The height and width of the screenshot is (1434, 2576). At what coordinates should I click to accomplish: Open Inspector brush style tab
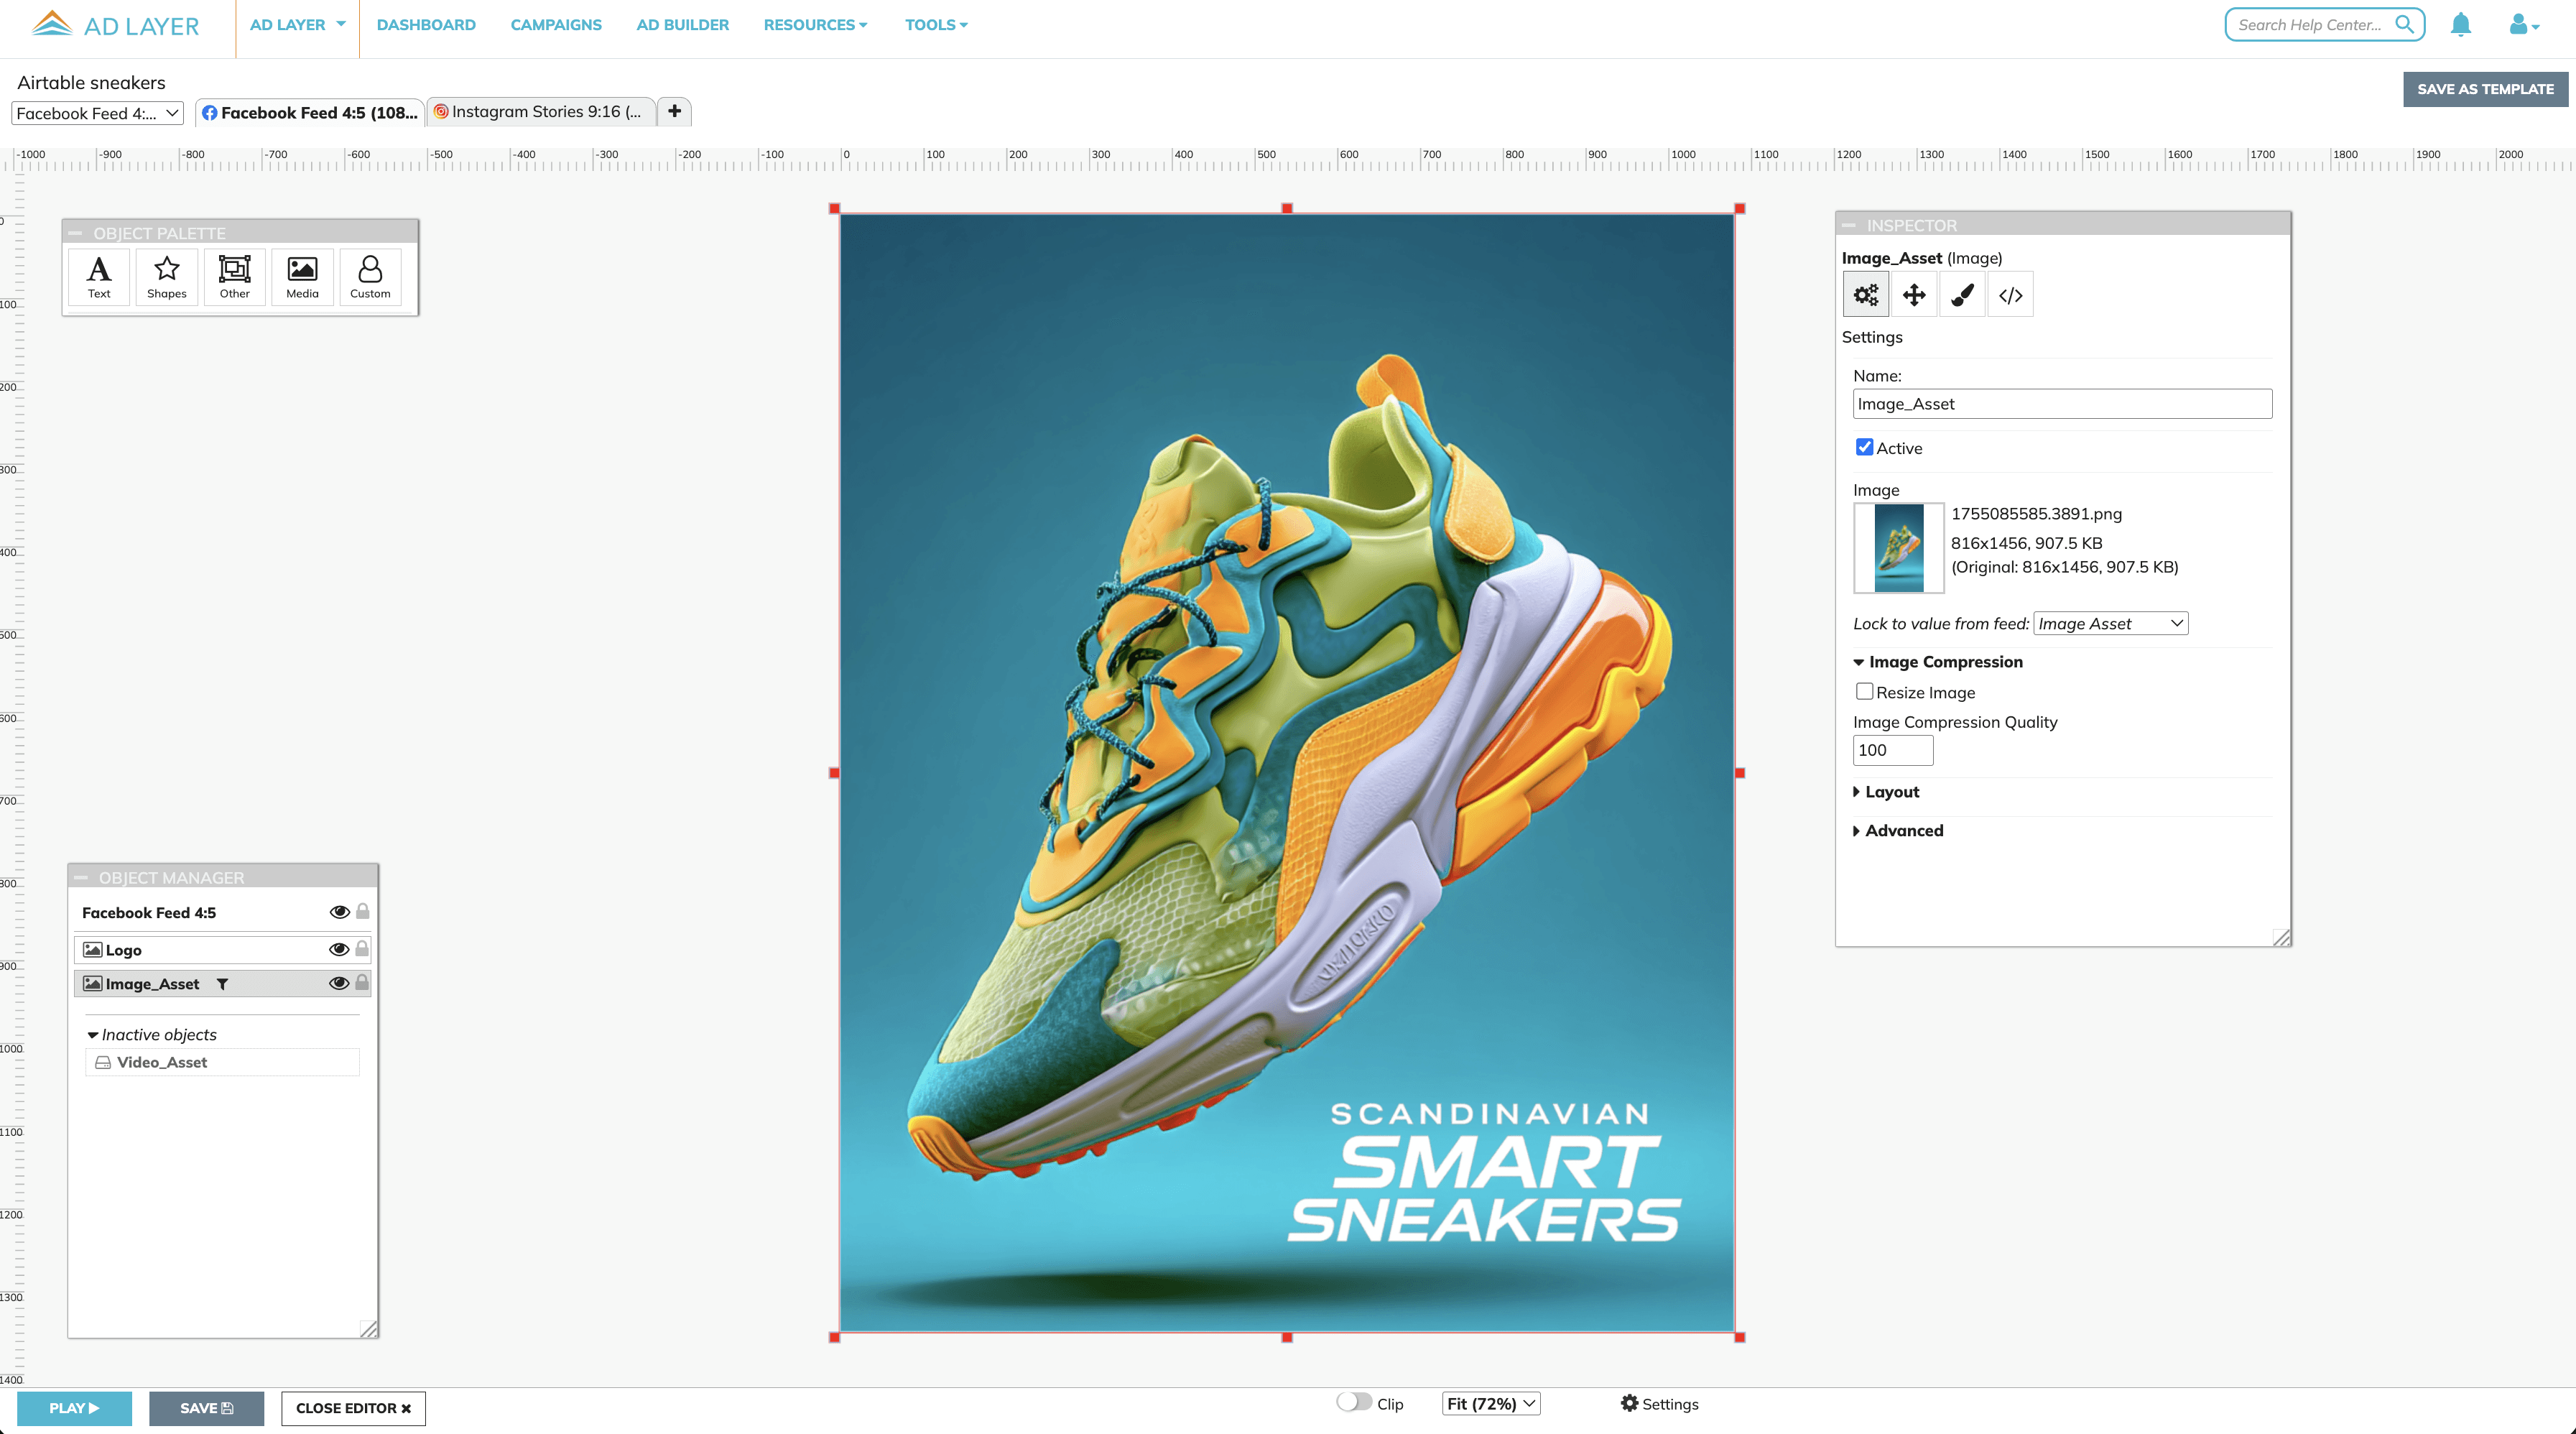(x=1962, y=295)
